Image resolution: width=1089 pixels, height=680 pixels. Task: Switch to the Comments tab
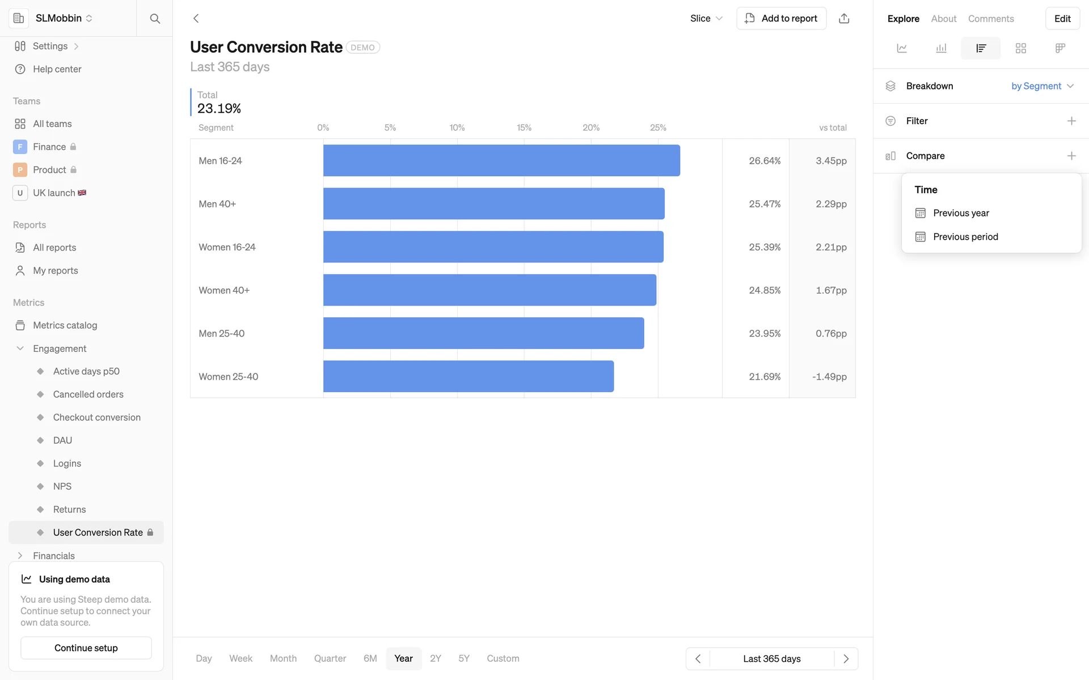pos(990,19)
